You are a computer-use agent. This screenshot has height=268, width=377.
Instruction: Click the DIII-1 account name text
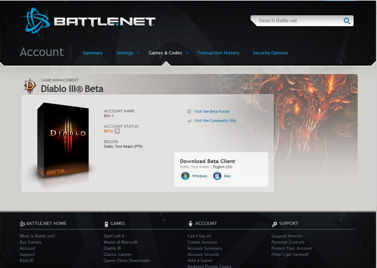point(109,116)
